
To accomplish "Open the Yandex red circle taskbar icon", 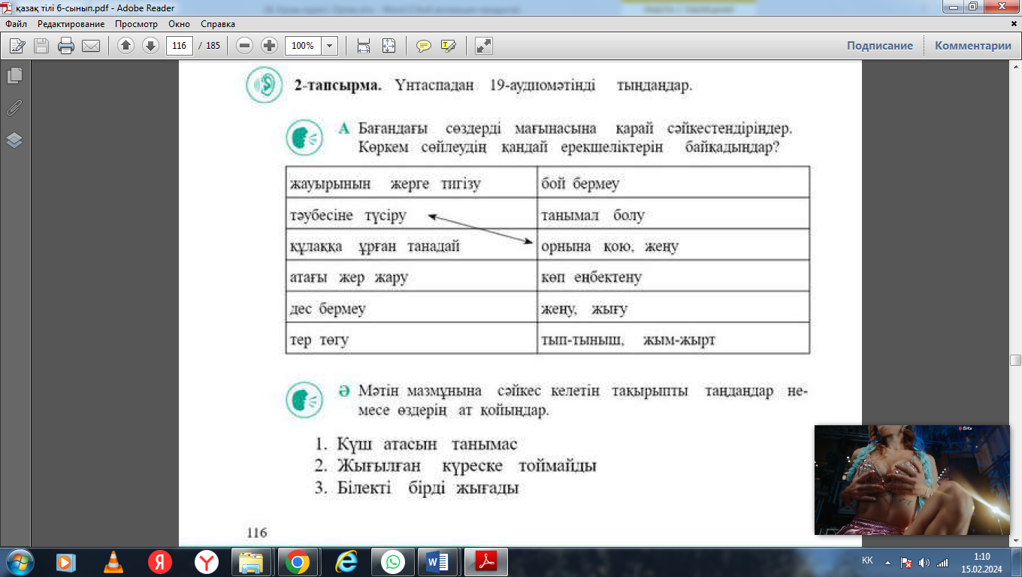I will coord(159,561).
